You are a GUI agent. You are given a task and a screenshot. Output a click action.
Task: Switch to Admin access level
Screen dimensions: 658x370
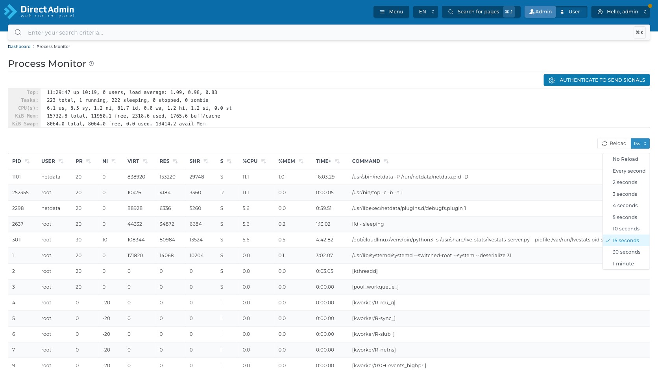540,12
